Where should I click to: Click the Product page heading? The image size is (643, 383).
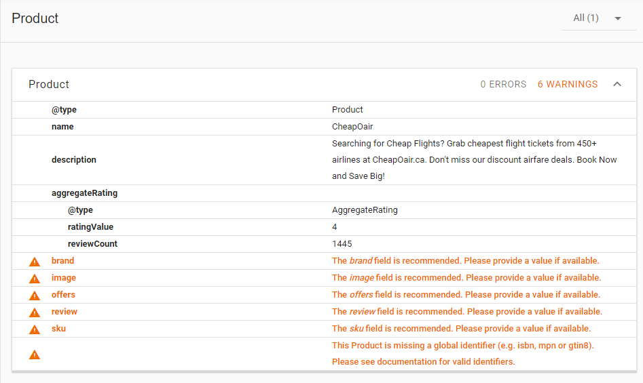tap(35, 18)
